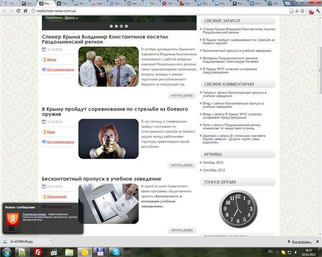322x257 pixels.
Task: Open Нет комментариев link of Константинов article
Action: (x=60, y=70)
